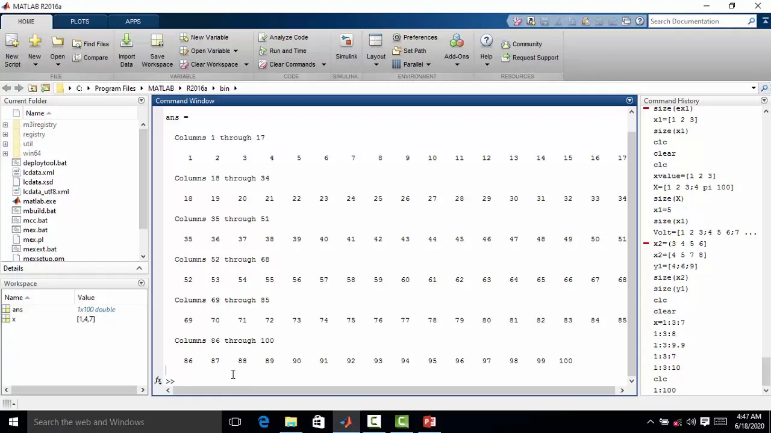The height and width of the screenshot is (433, 771).
Task: Click Request Support
Action: coord(530,58)
